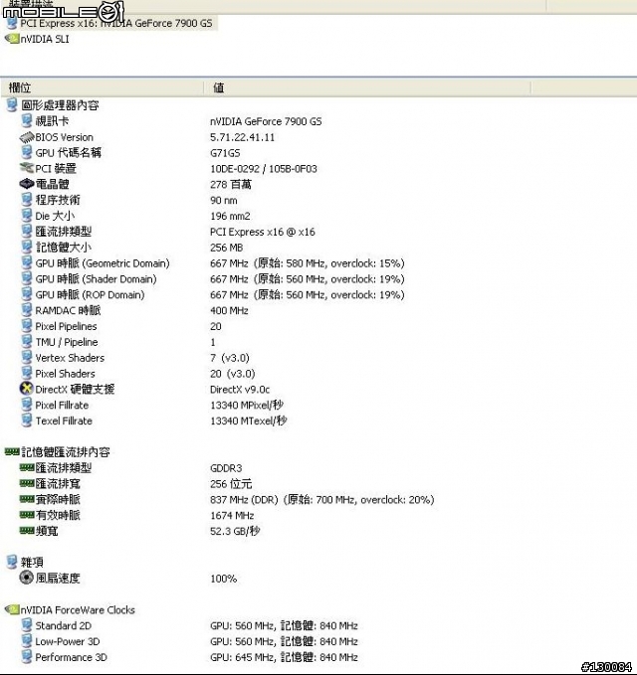The width and height of the screenshot is (637, 675).
Task: Click the icon beside Texel Fillrate
Action: coord(27,421)
